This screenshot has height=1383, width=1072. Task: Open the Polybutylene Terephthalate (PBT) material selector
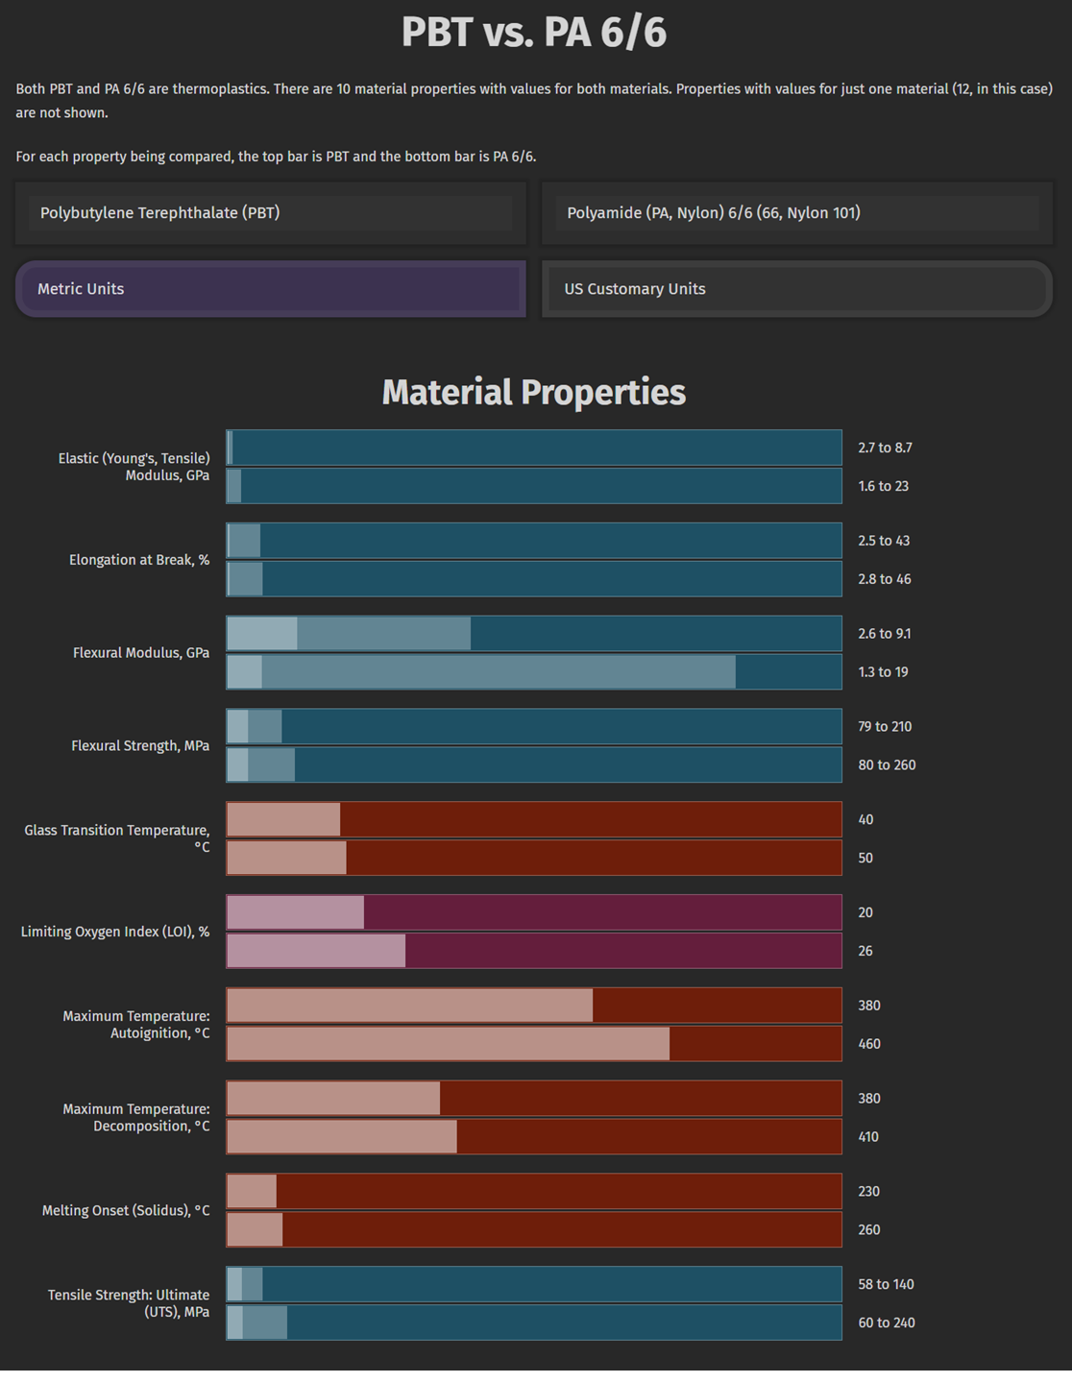pos(270,213)
